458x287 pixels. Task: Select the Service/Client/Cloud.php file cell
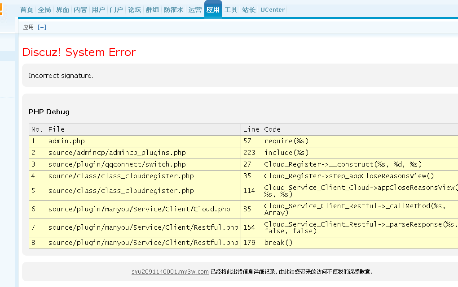143,209
